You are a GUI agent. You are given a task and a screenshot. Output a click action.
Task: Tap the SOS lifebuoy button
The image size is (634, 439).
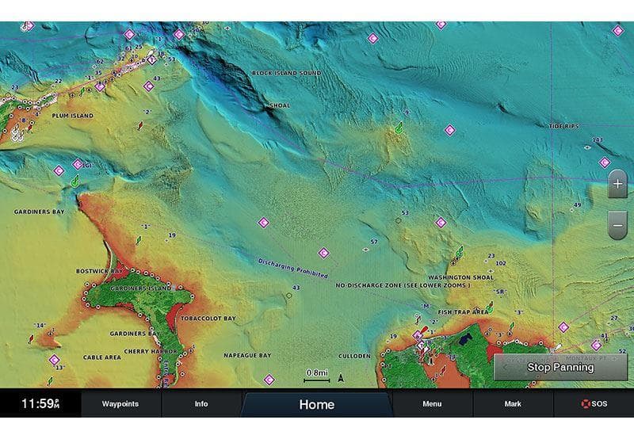[x=594, y=403]
